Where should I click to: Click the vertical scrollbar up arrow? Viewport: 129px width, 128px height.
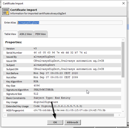[123, 40]
